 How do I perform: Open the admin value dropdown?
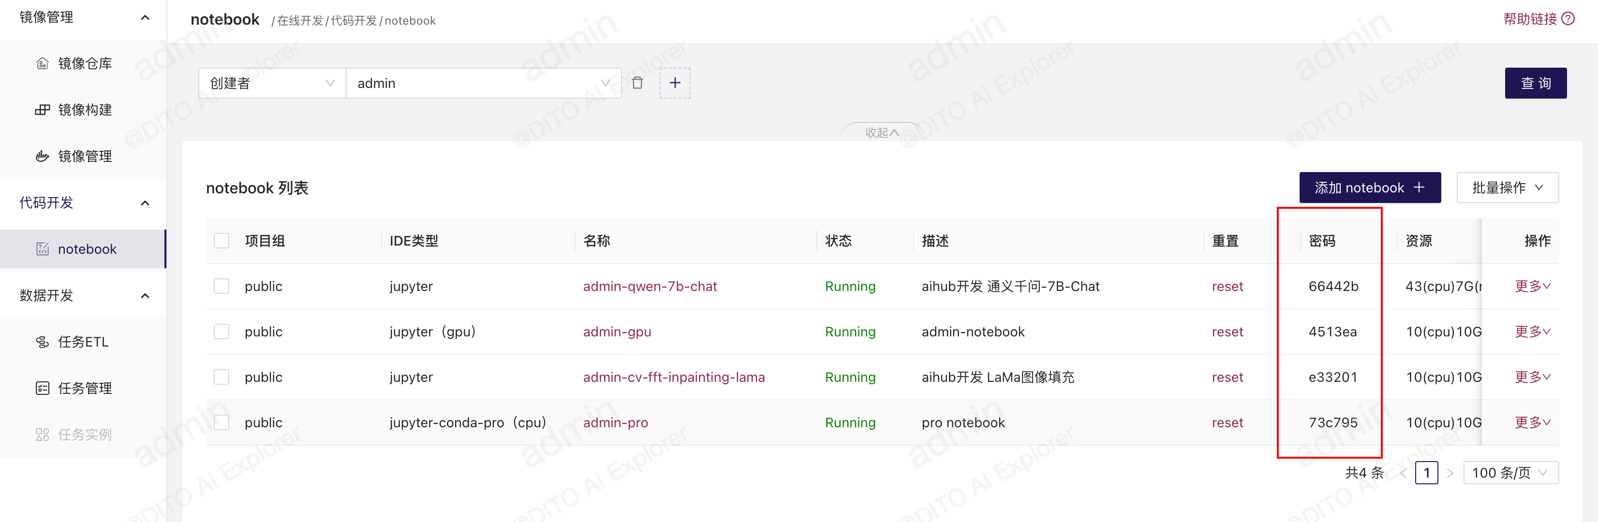pyautogui.click(x=484, y=83)
